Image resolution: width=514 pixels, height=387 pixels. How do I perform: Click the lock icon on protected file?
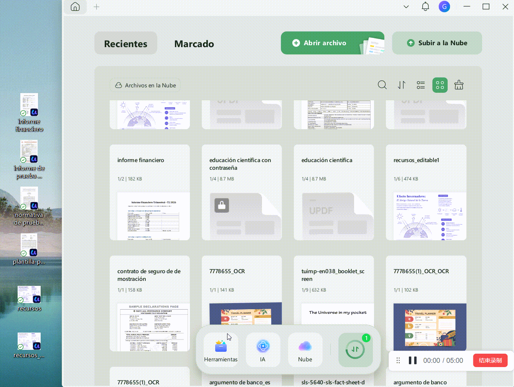(x=222, y=205)
